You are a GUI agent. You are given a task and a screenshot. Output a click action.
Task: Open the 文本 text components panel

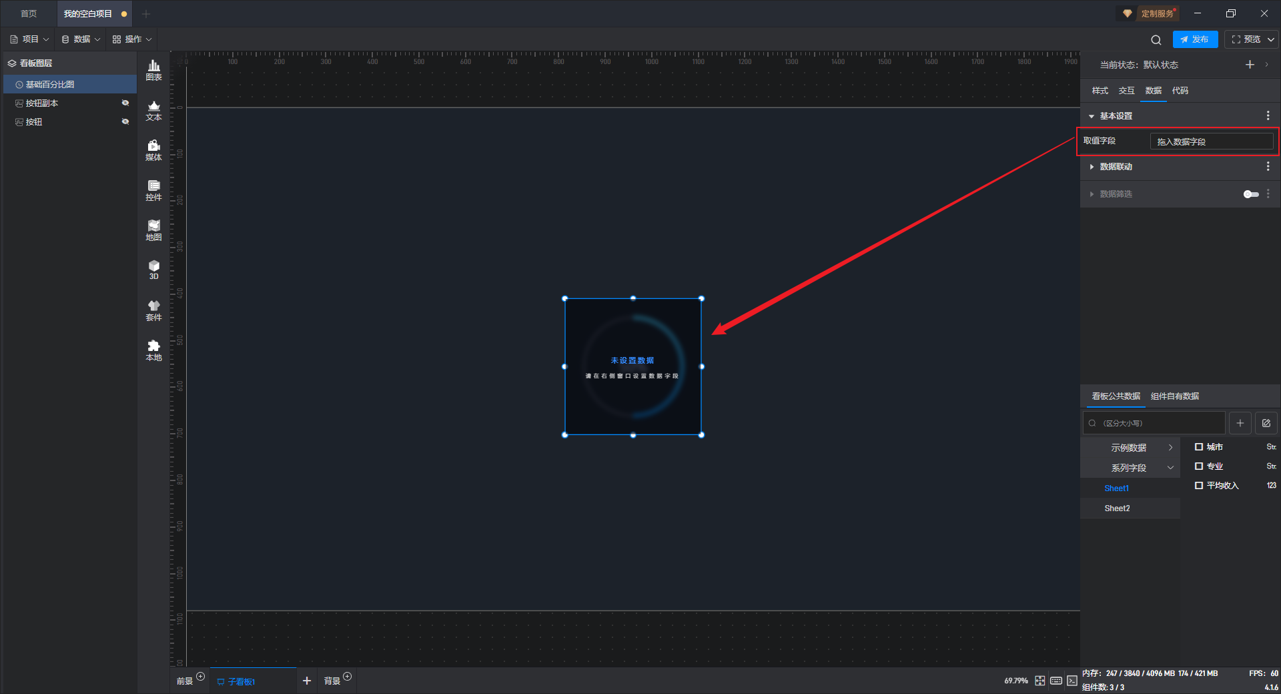click(153, 110)
